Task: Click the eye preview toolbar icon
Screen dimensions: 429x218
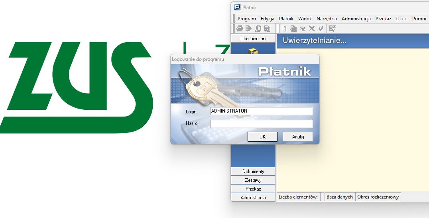Action: point(303,28)
